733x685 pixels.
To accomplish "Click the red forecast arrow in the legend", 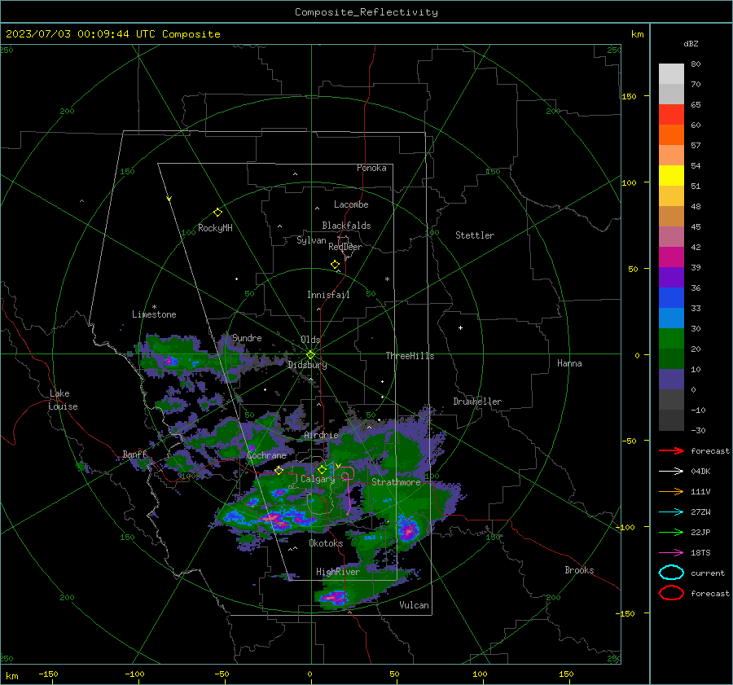I will pyautogui.click(x=671, y=450).
